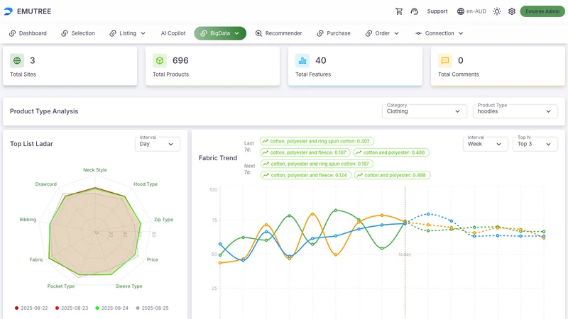Toggle 2025-08-24 radar legend entry
This screenshot has width=568, height=319.
click(111, 308)
